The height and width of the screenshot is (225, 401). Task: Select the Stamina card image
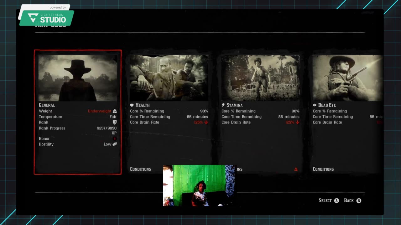point(260,78)
